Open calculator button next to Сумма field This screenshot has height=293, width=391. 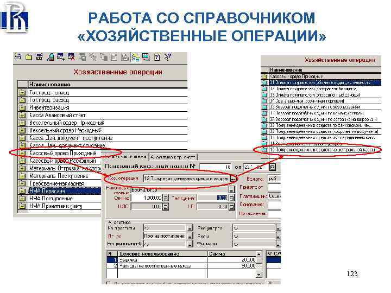pyautogui.click(x=166, y=198)
